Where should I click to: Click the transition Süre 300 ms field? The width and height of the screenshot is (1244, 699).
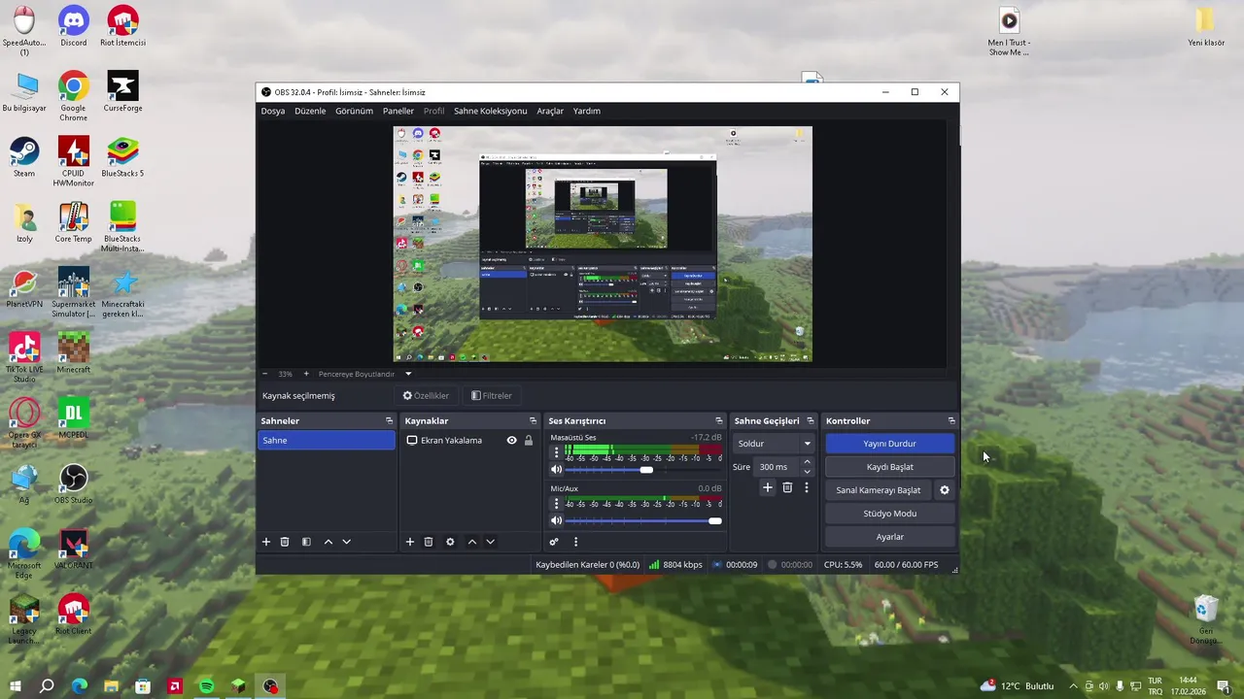(777, 467)
